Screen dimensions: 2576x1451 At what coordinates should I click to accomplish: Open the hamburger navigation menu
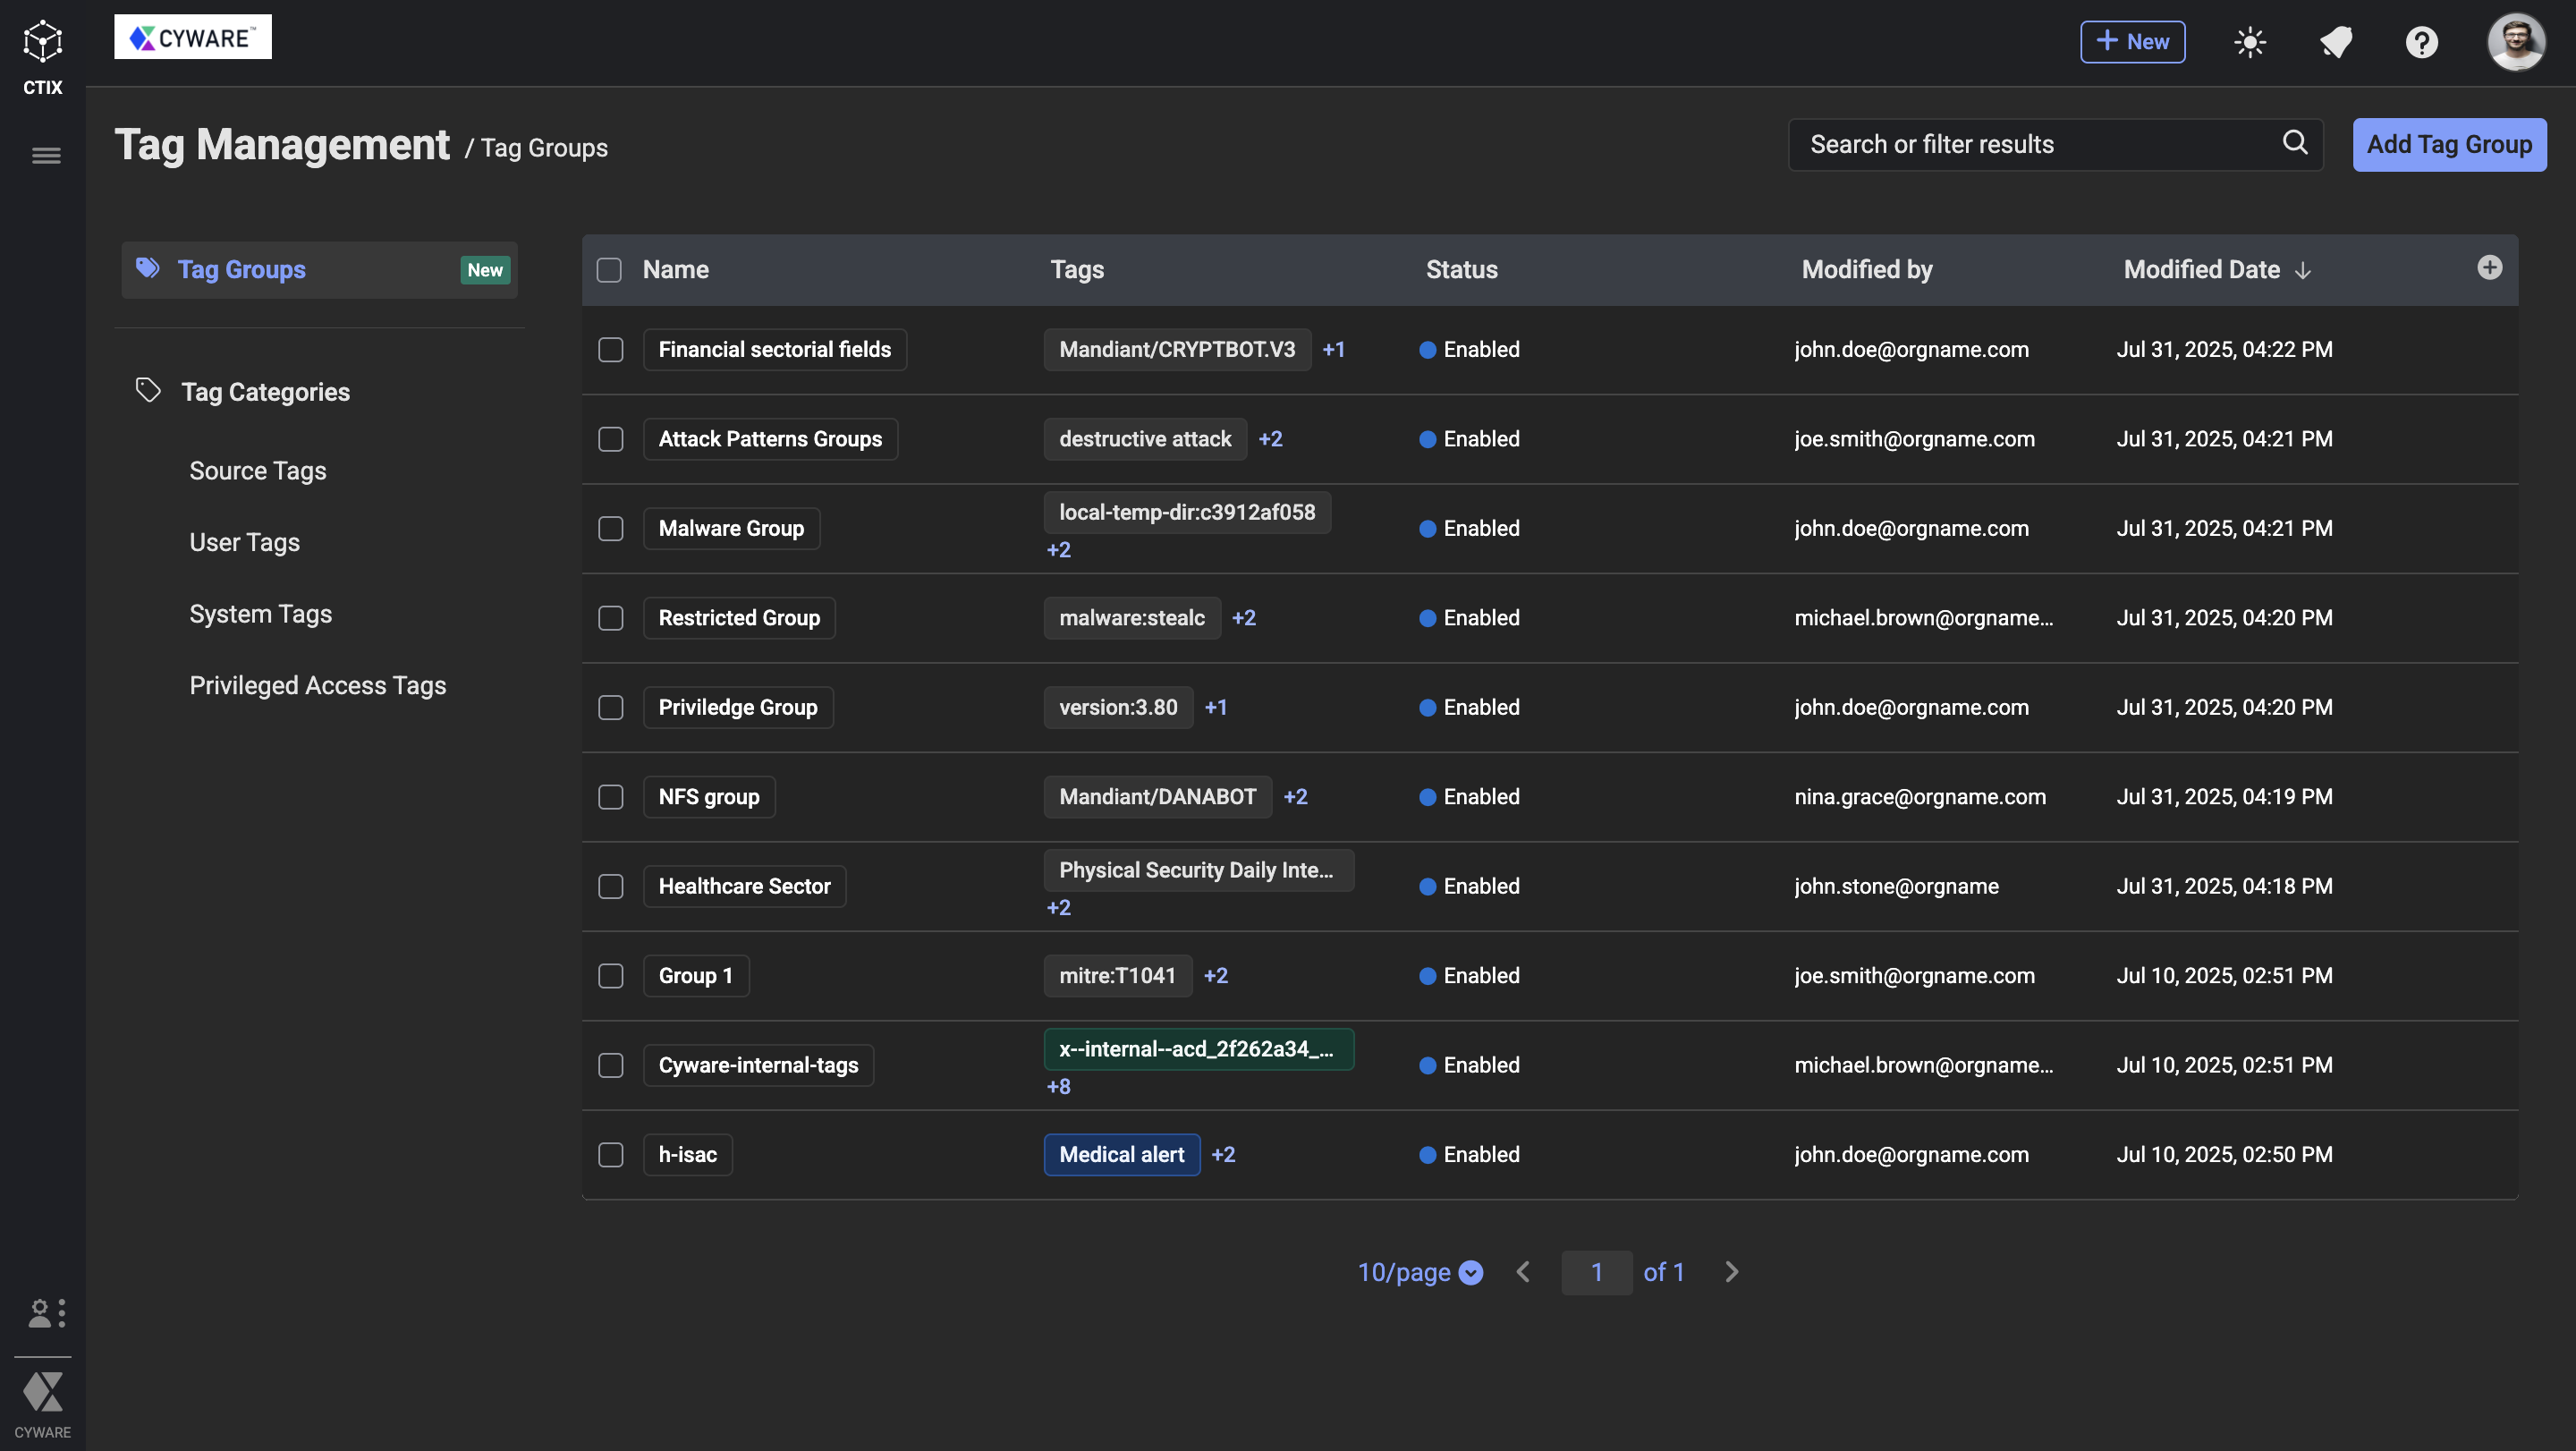click(x=46, y=156)
